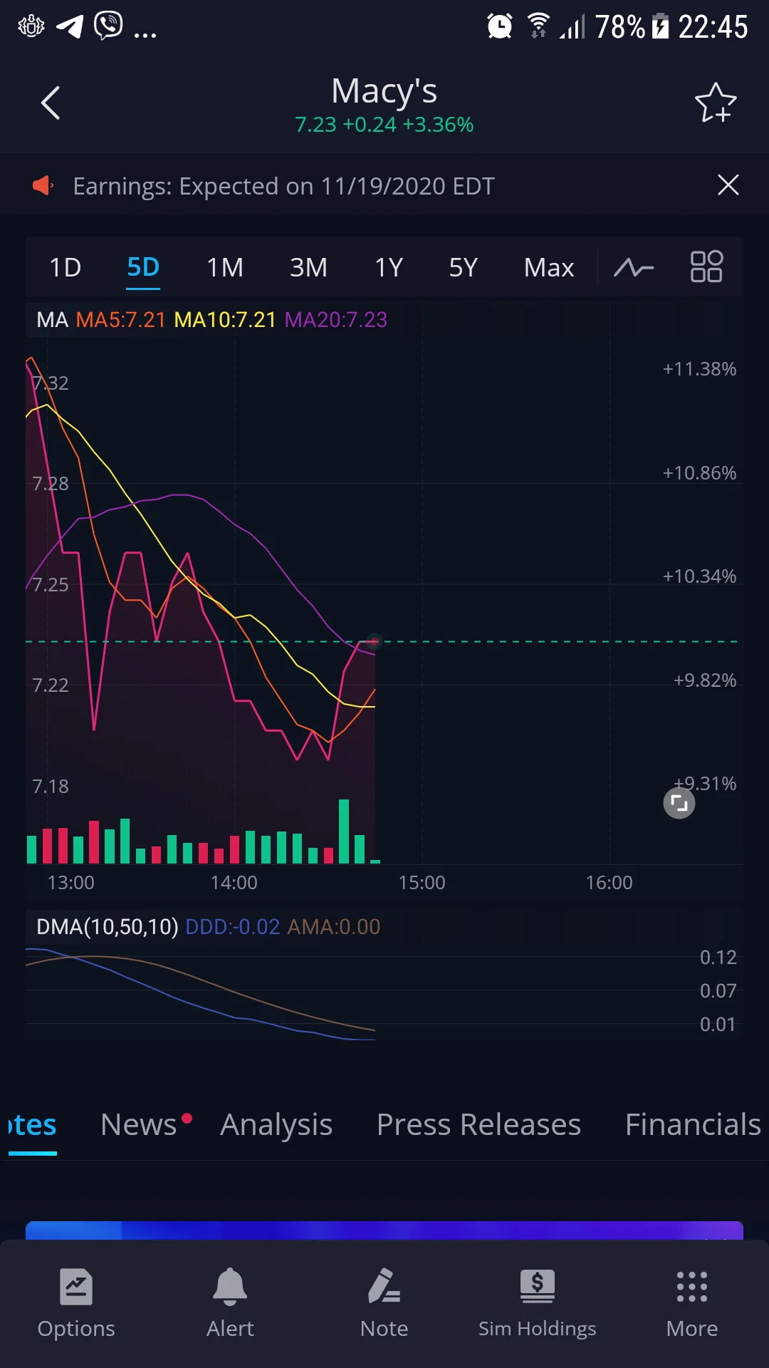Screen dimensions: 769x1368
Task: Open the Press Releases tab
Action: click(478, 1124)
